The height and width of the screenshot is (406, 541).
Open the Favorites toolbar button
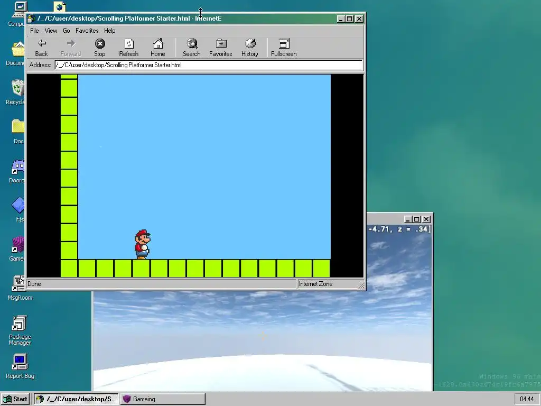[x=221, y=48]
